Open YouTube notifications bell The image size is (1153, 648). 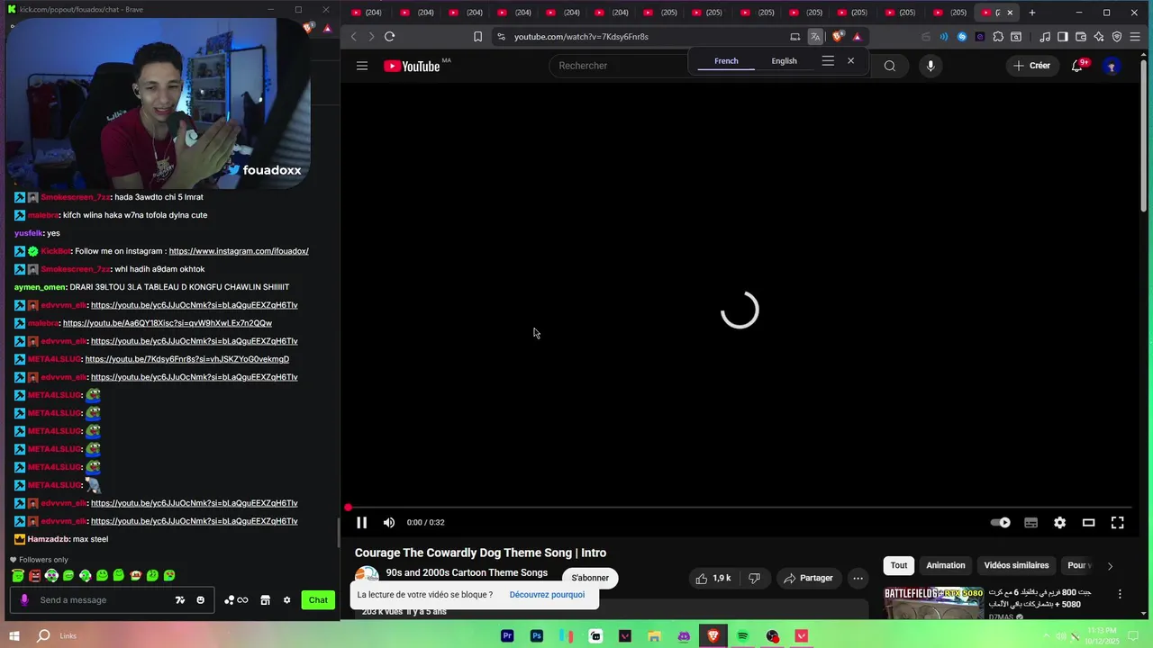click(x=1076, y=66)
